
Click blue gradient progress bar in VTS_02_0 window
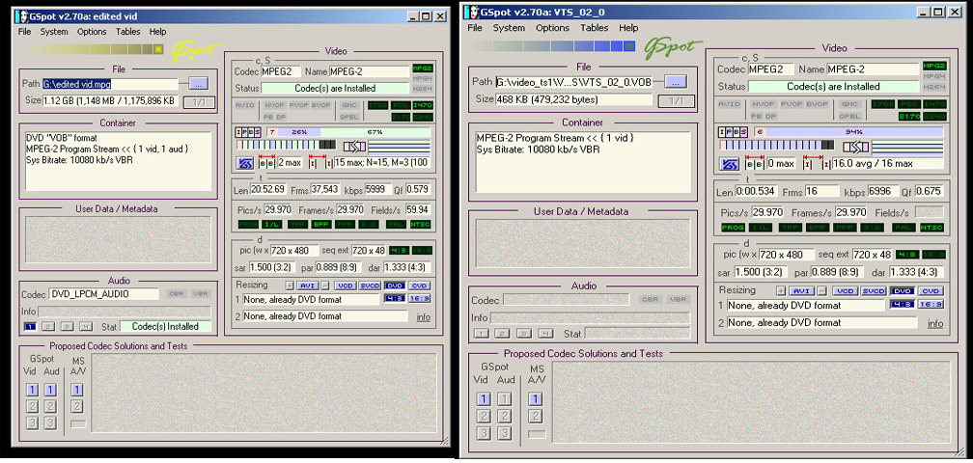click(553, 46)
